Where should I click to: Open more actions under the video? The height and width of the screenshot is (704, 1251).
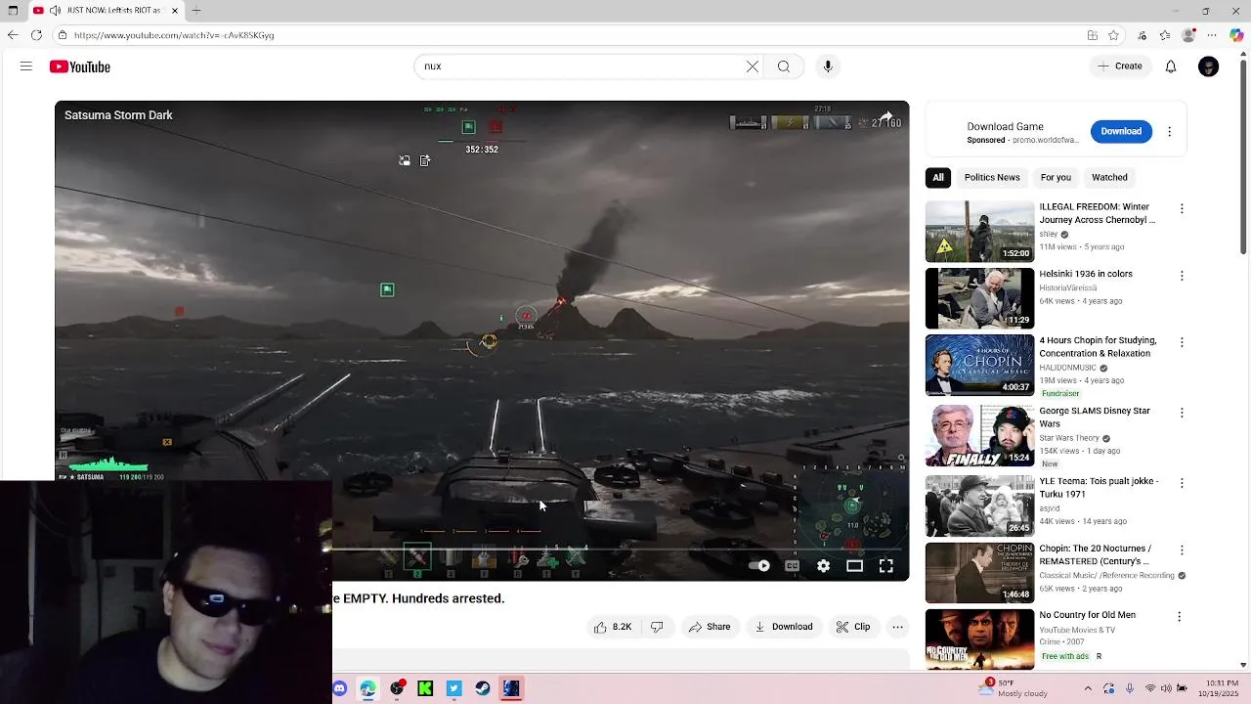897,627
